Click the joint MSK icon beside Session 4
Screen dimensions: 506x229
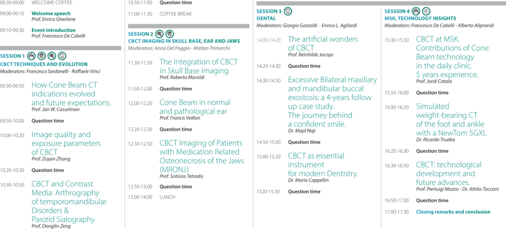point(416,11)
